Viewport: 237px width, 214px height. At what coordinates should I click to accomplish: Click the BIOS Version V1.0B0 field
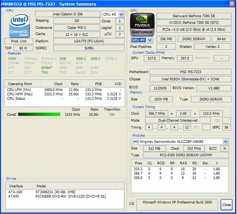(214, 88)
